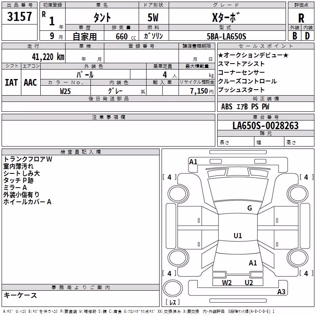Screen dimensions: 316x316
Task: Select the U2 mark on the rear diagram
Action: point(249,283)
